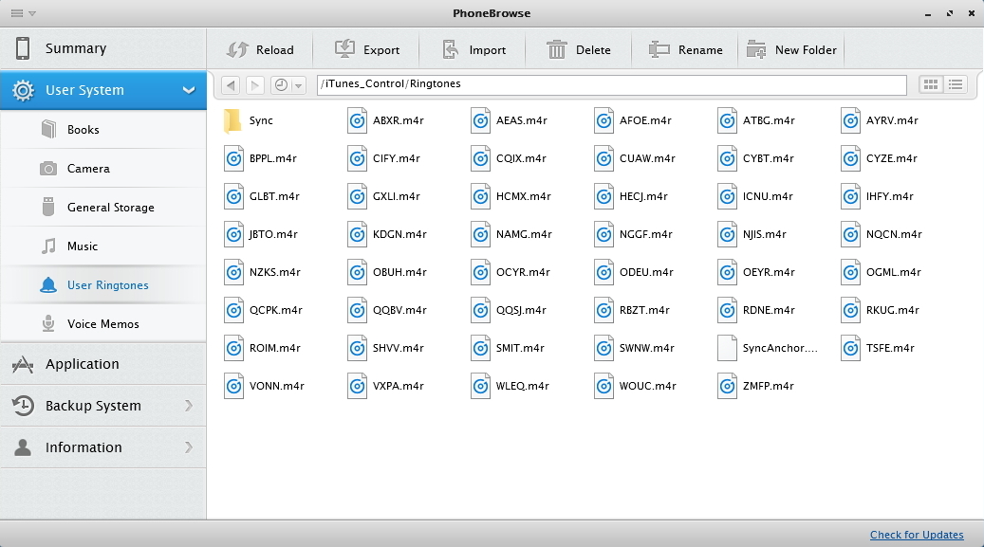The width and height of the screenshot is (984, 547).
Task: Collapse the User System section
Action: (x=189, y=90)
